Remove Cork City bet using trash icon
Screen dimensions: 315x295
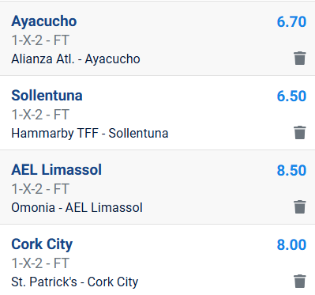tap(300, 282)
